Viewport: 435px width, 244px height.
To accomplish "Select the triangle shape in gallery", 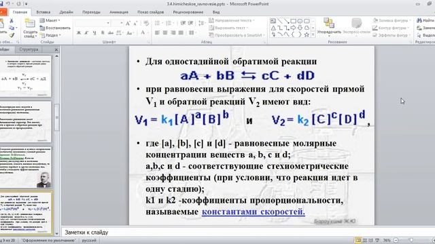I will tap(273, 28).
